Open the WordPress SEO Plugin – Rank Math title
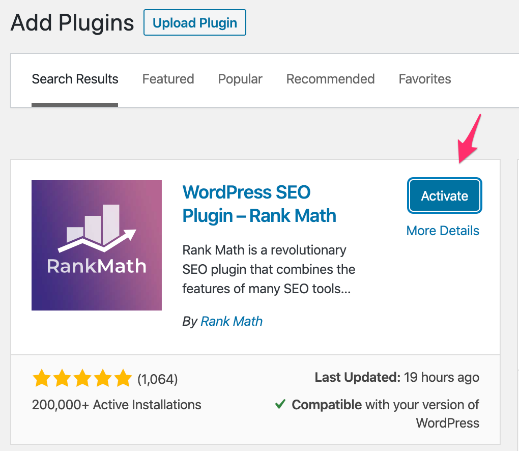Viewport: 519px width, 451px height. [x=259, y=204]
